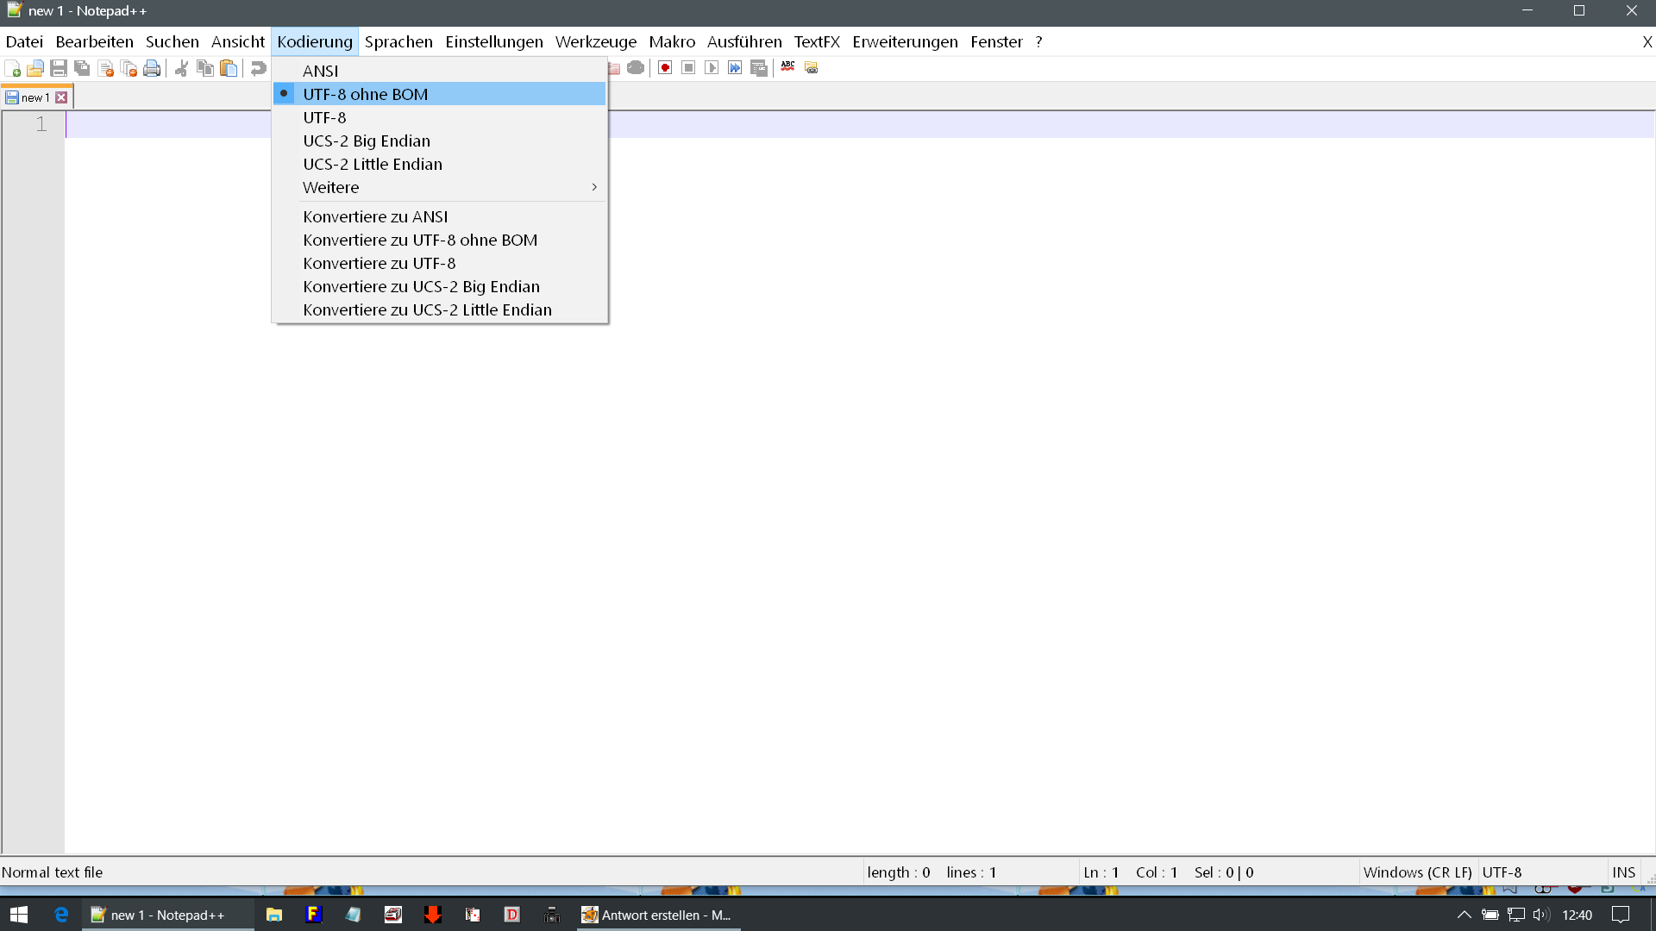Click the Open file toolbar icon
This screenshot has width=1656, height=931.
(35, 68)
